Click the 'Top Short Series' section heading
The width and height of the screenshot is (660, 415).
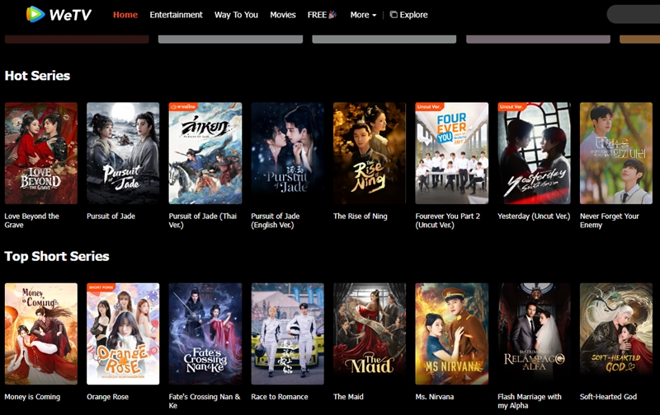57,256
